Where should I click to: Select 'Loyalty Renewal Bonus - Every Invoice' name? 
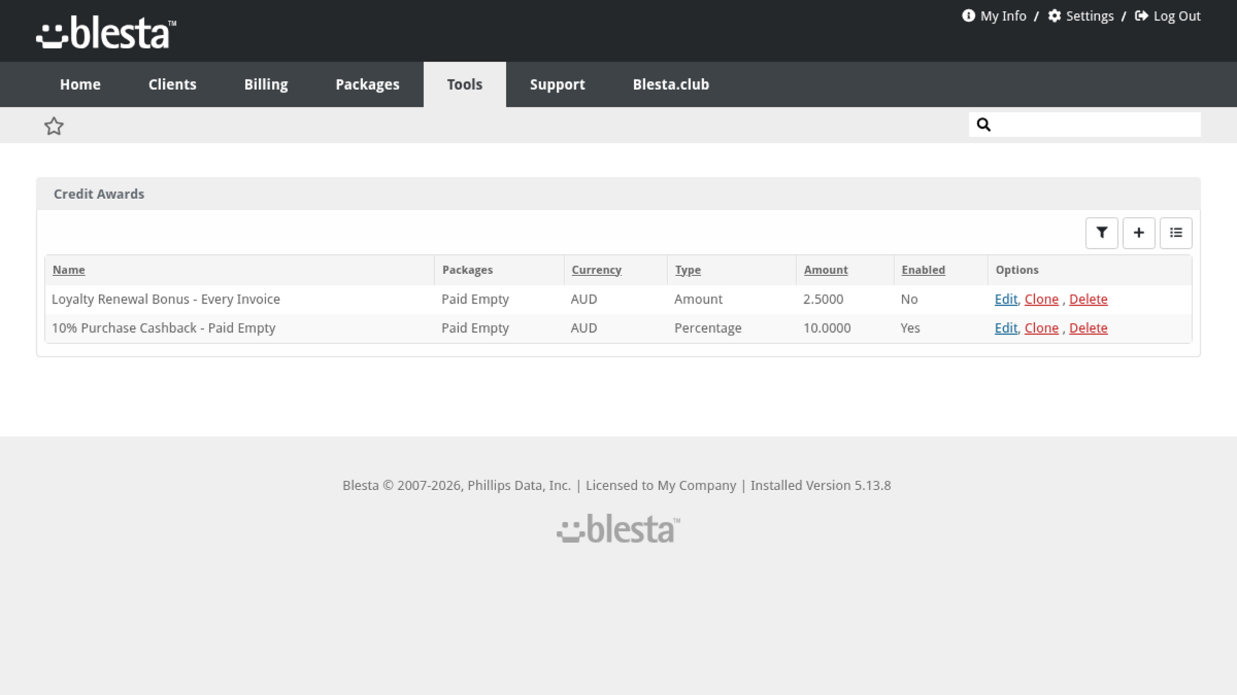click(166, 299)
